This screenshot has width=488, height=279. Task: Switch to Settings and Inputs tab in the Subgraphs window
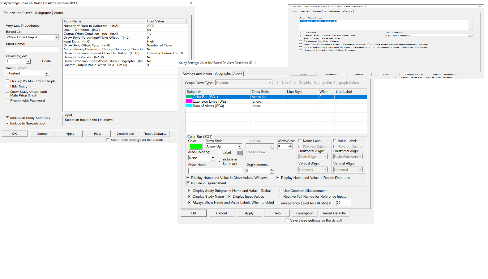[197, 74]
